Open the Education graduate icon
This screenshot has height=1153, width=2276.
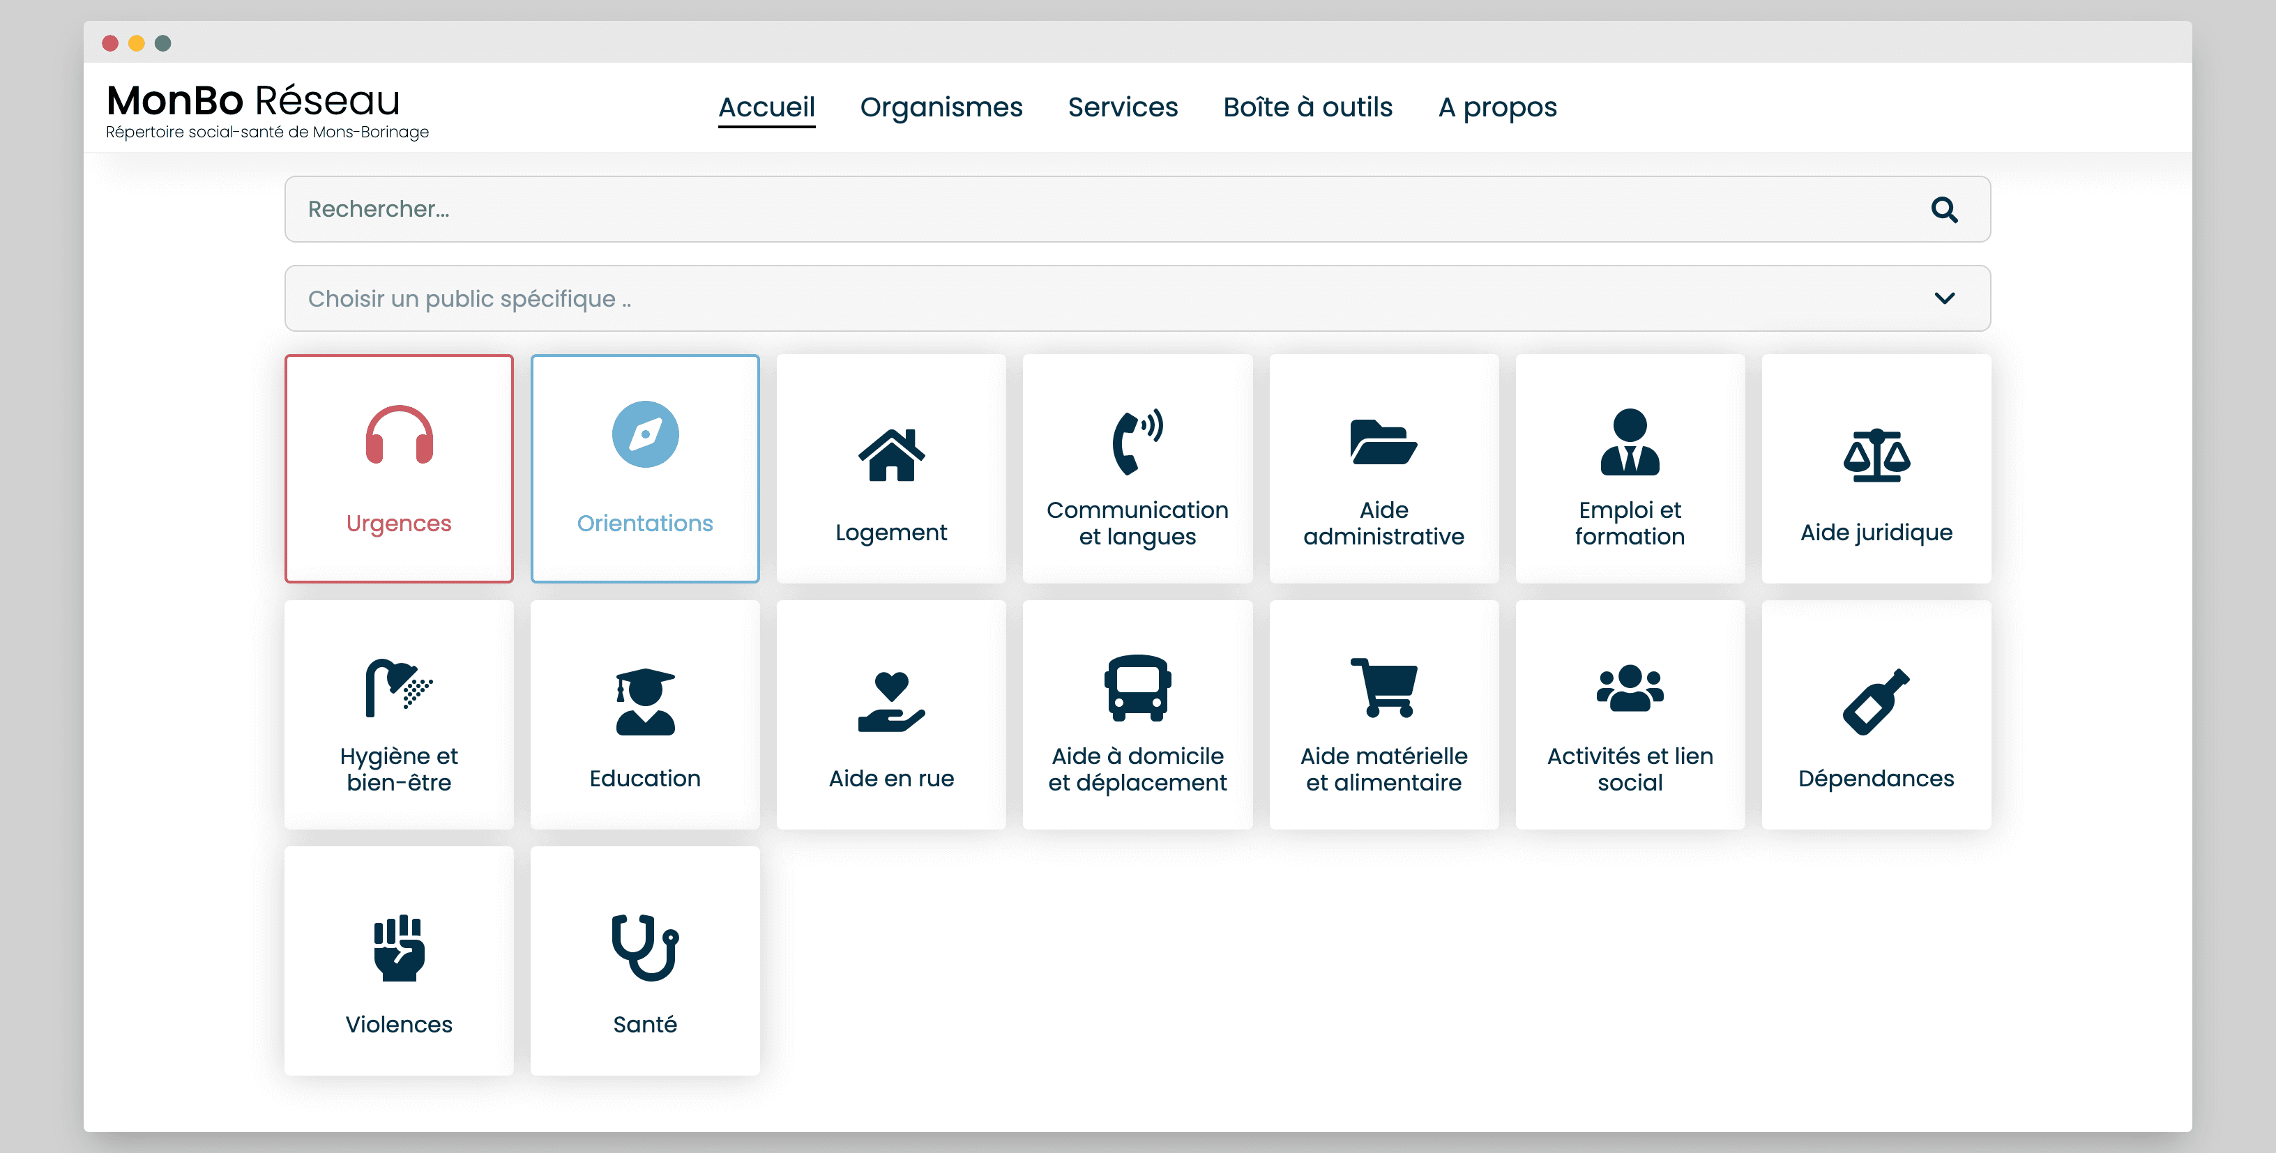point(645,701)
